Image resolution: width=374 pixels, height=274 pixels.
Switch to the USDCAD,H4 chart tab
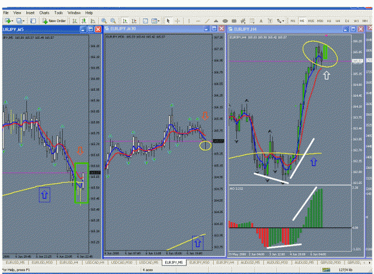pyautogui.click(x=95, y=262)
